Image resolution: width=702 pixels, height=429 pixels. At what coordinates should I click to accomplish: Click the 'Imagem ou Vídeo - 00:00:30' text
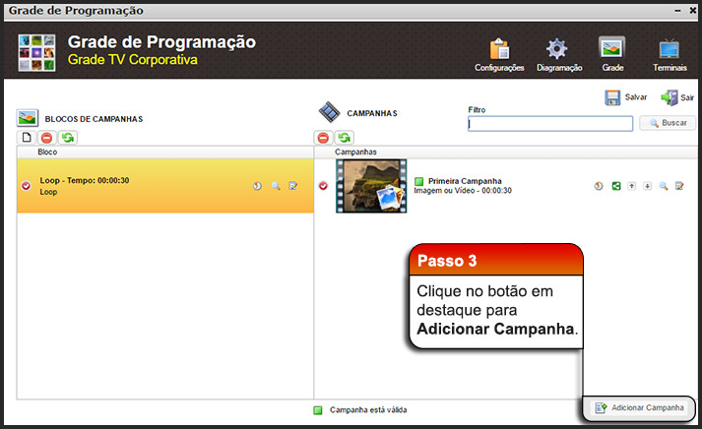[463, 191]
